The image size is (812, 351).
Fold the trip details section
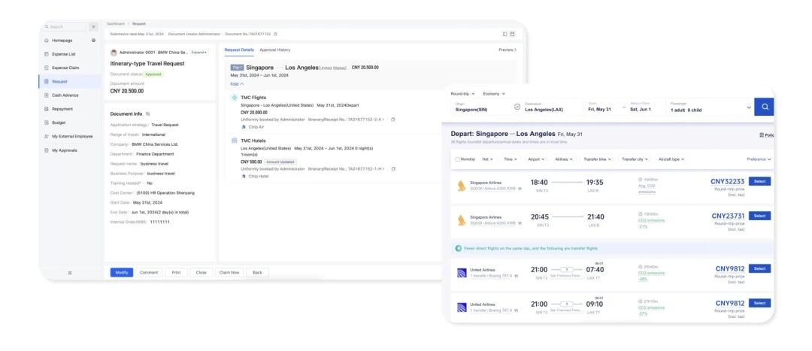[x=237, y=84]
